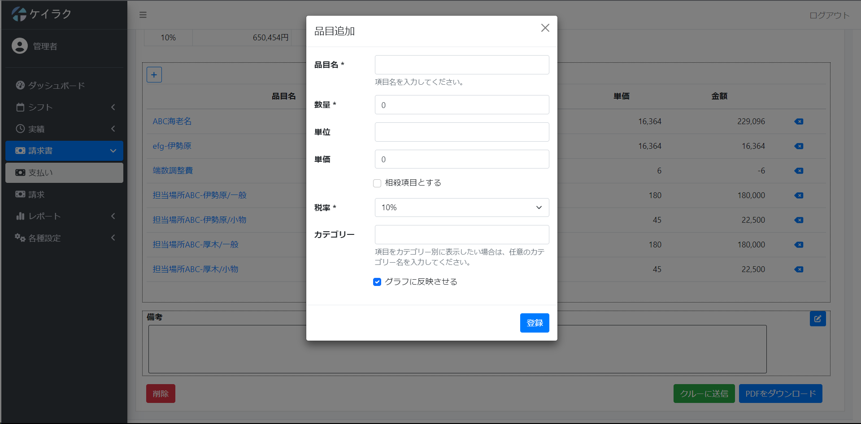Click the 各種設定 gears icon
The height and width of the screenshot is (424, 861).
click(20, 238)
